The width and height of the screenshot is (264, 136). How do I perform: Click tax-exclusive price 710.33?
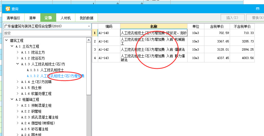(249, 33)
